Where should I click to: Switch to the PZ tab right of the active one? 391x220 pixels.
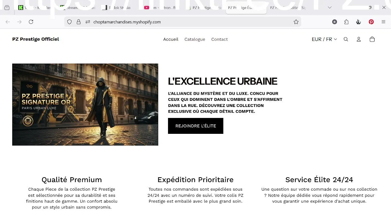pos(288,8)
